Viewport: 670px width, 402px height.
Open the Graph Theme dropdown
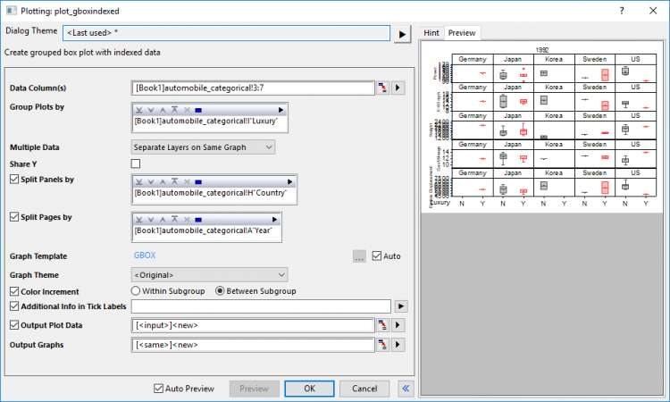(x=209, y=274)
